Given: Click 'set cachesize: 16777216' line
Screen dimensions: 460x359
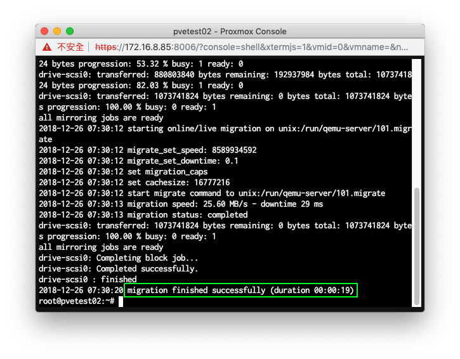Looking at the screenshot, I should coord(135,183).
